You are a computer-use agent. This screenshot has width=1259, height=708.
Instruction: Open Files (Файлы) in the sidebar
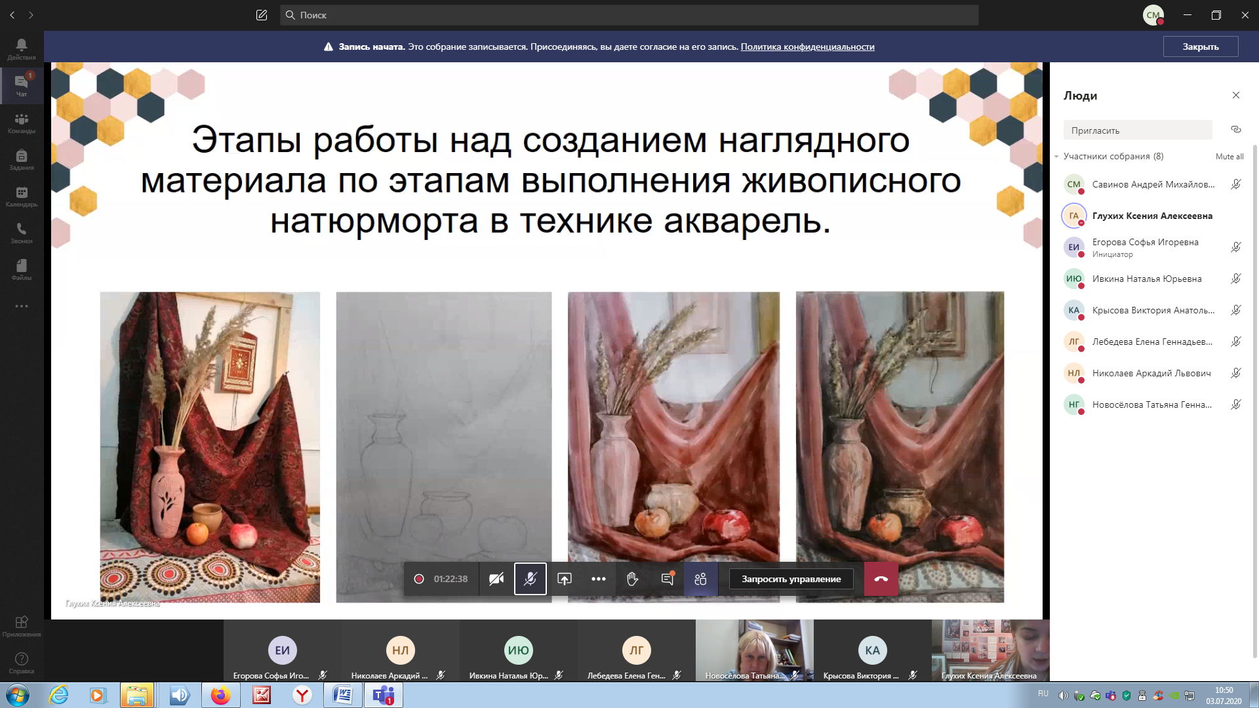(x=22, y=269)
